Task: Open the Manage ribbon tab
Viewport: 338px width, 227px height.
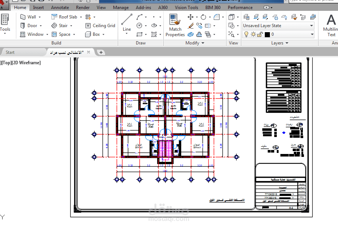Action: tap(121, 8)
